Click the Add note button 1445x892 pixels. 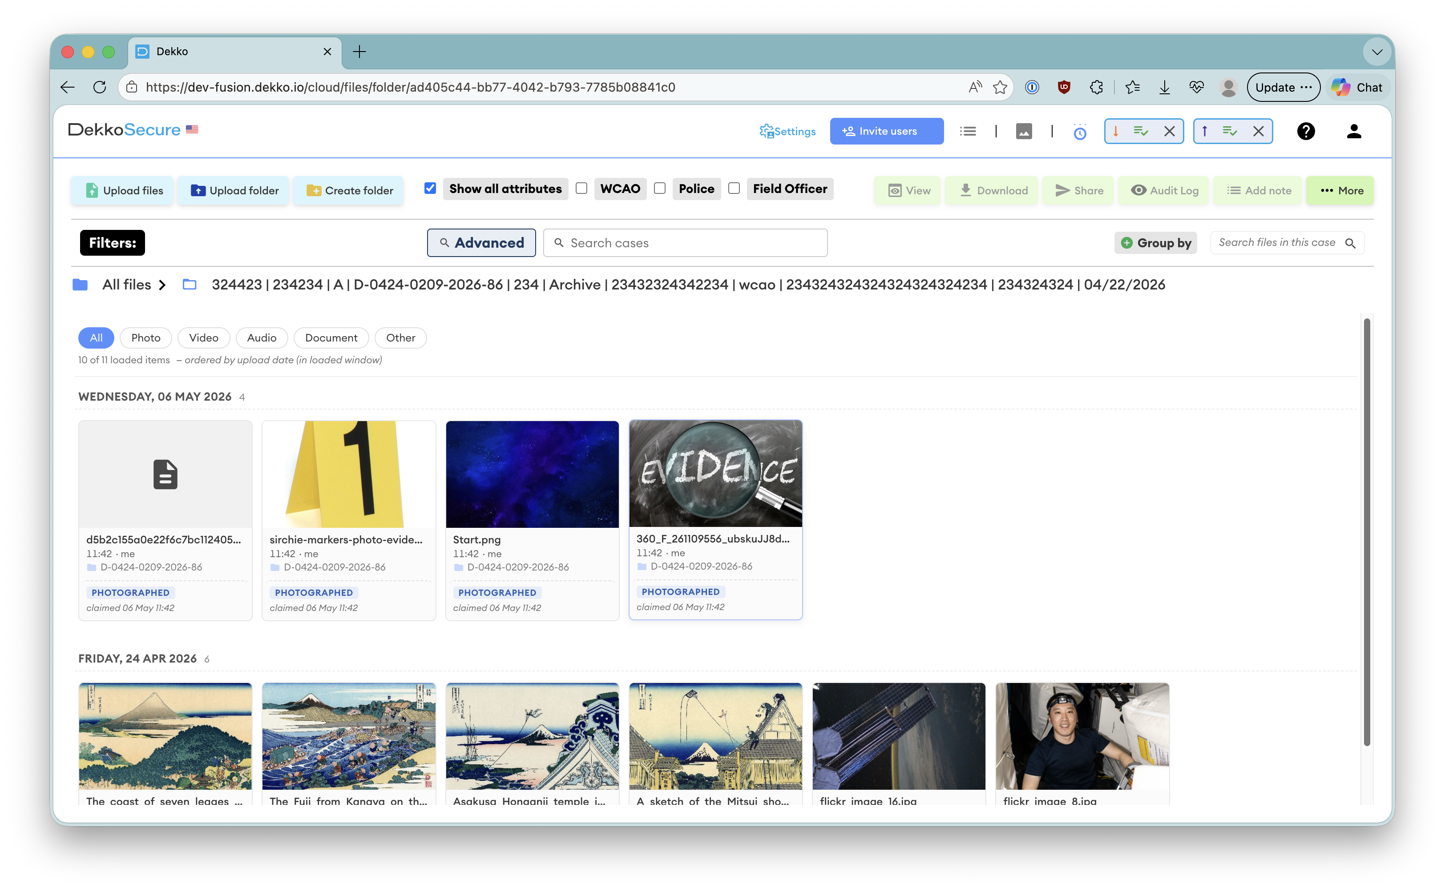tap(1257, 191)
